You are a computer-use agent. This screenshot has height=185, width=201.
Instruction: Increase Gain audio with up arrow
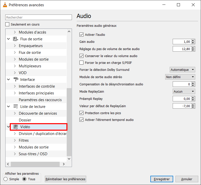(193, 41)
